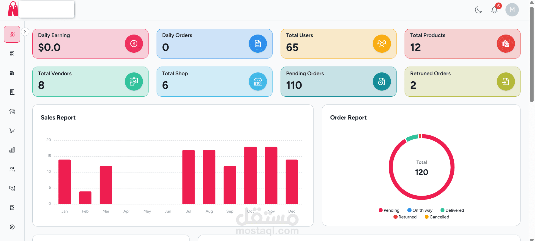
Task: Expand the sidebar with the chevron arrow
Action: coord(25,32)
